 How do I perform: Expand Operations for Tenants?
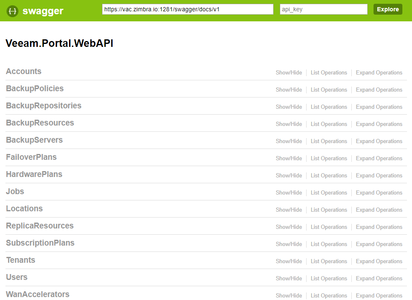click(379, 262)
